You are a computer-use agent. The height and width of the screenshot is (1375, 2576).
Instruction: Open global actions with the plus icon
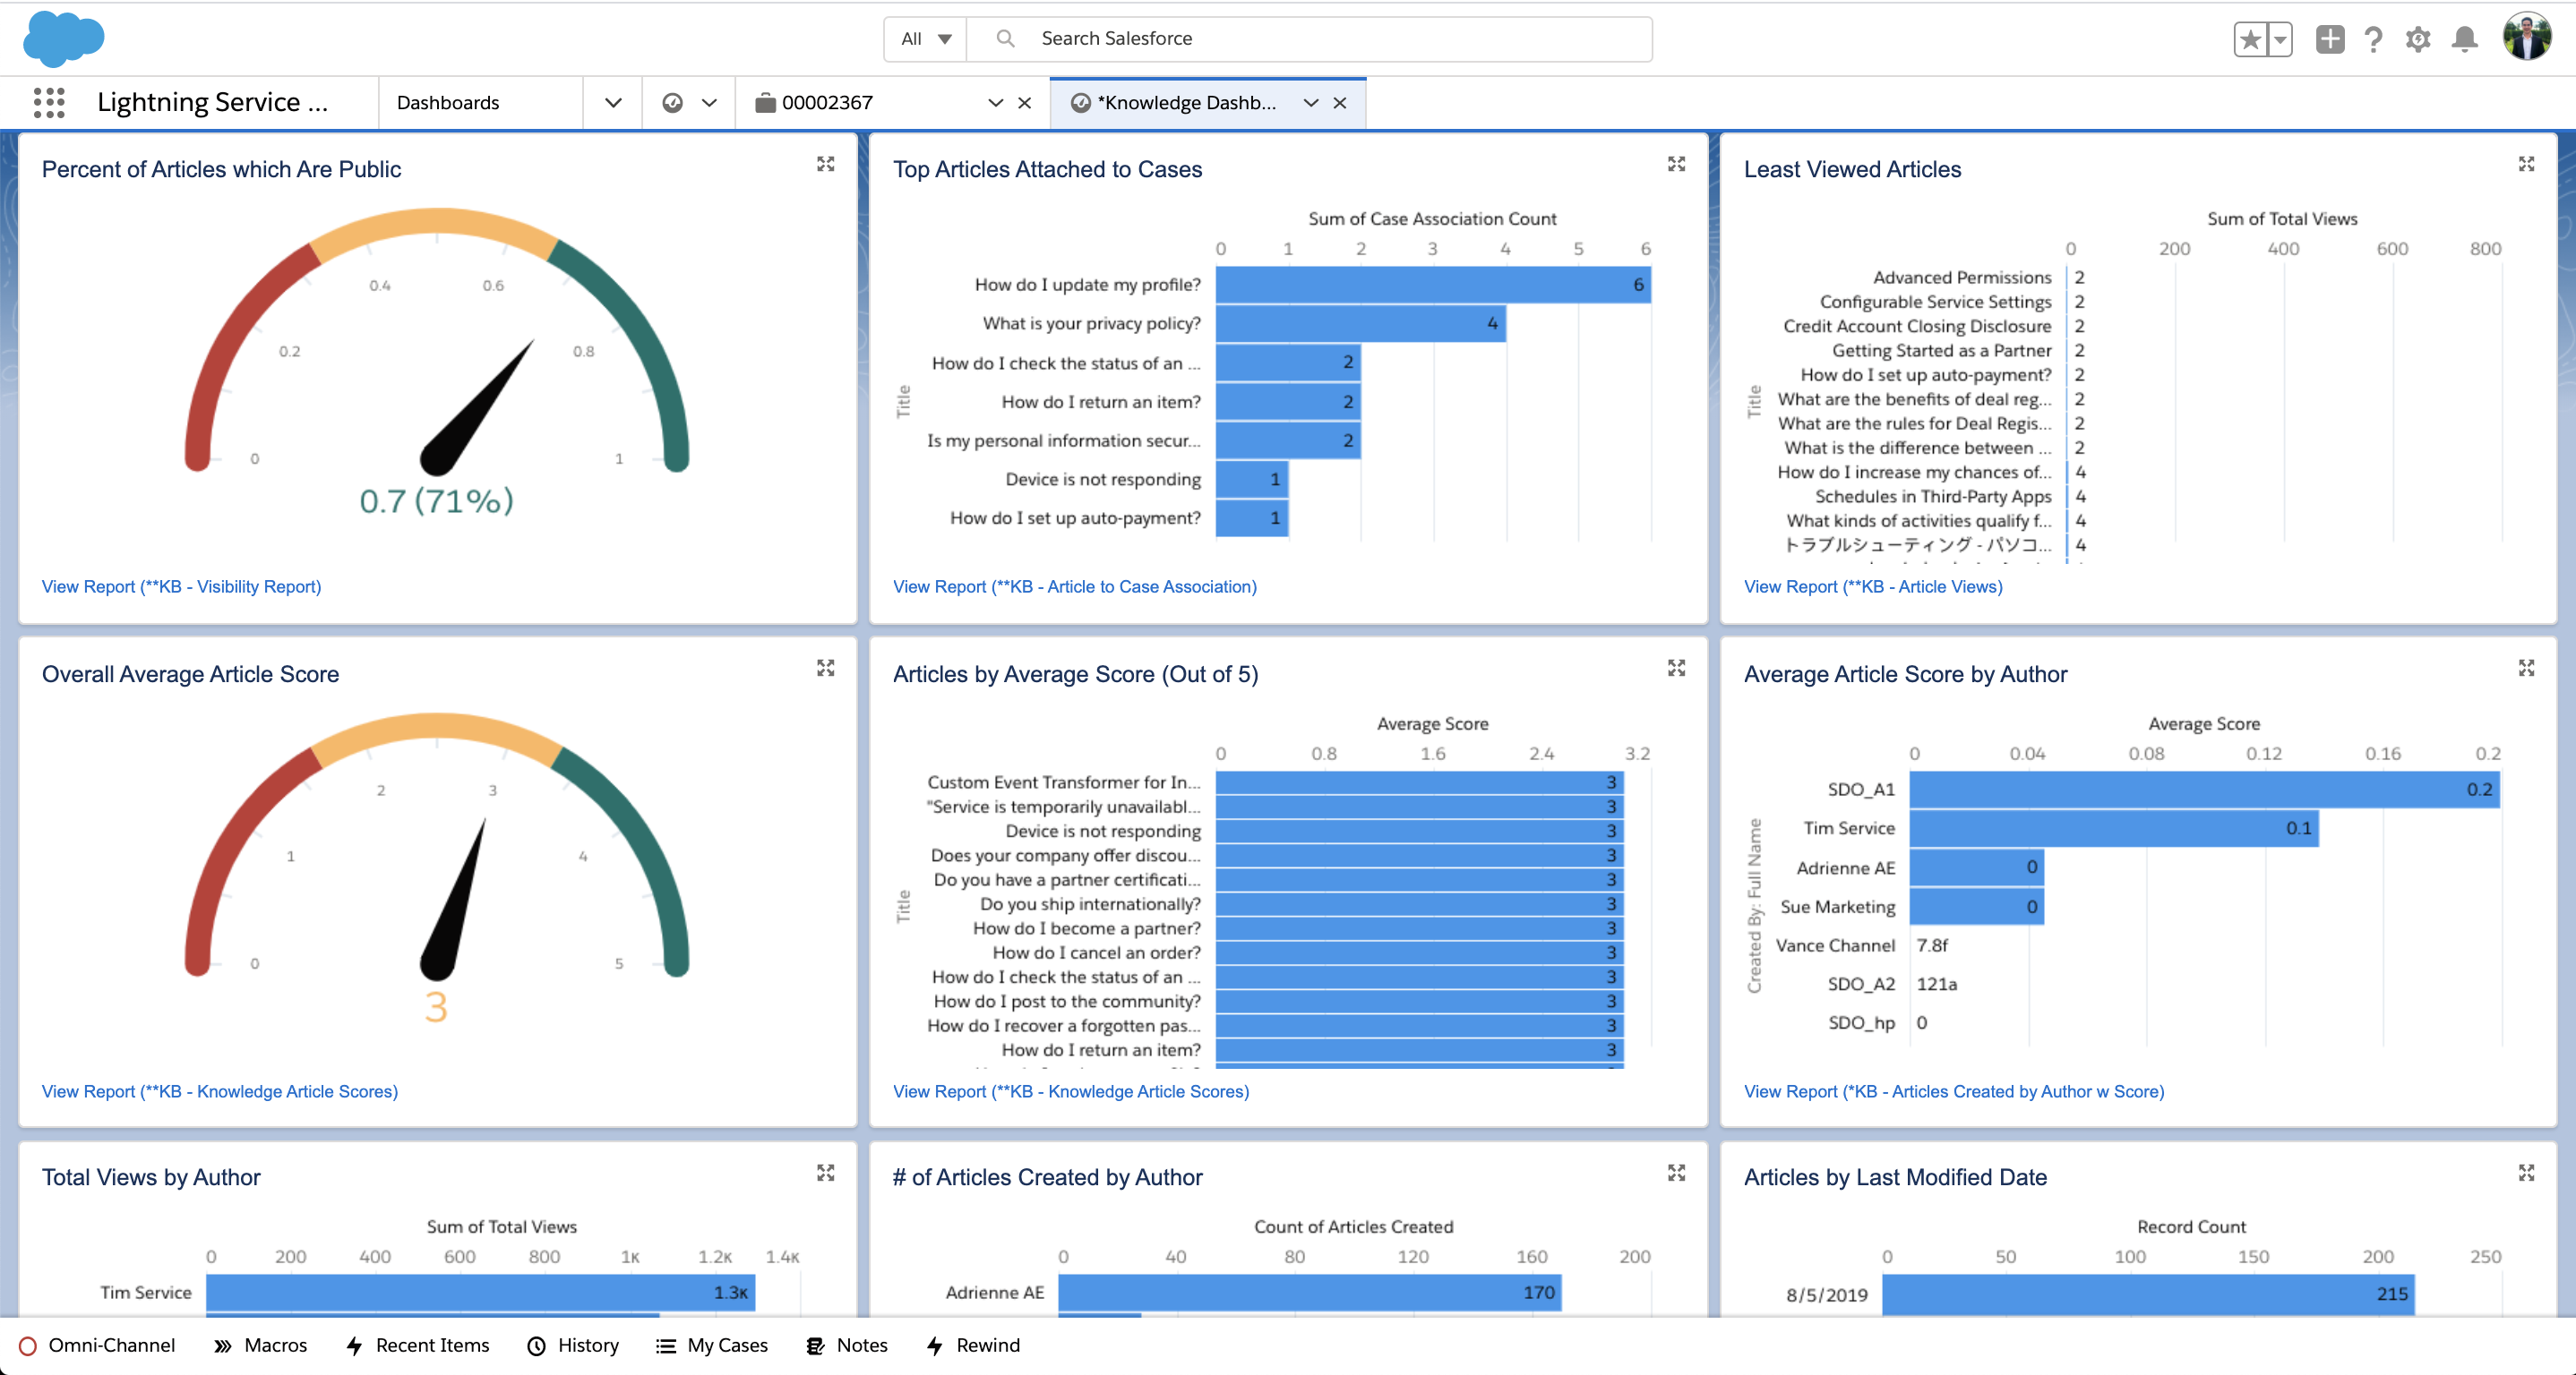[x=2330, y=39]
